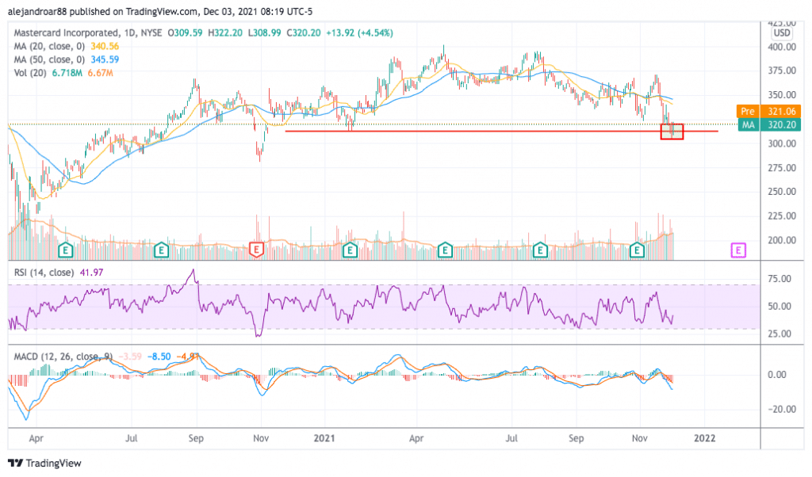Click the 225.00 price axis label

pyautogui.click(x=781, y=216)
